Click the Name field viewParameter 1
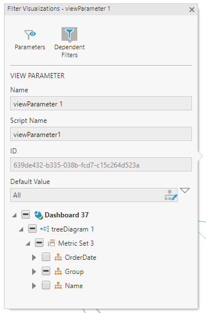 pyautogui.click(x=101, y=104)
